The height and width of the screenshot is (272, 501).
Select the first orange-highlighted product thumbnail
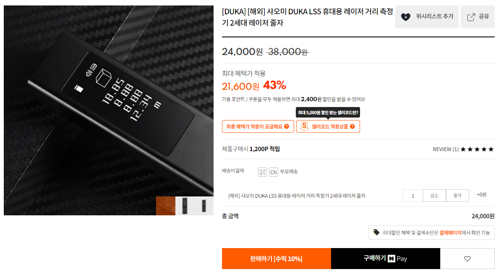coord(165,206)
